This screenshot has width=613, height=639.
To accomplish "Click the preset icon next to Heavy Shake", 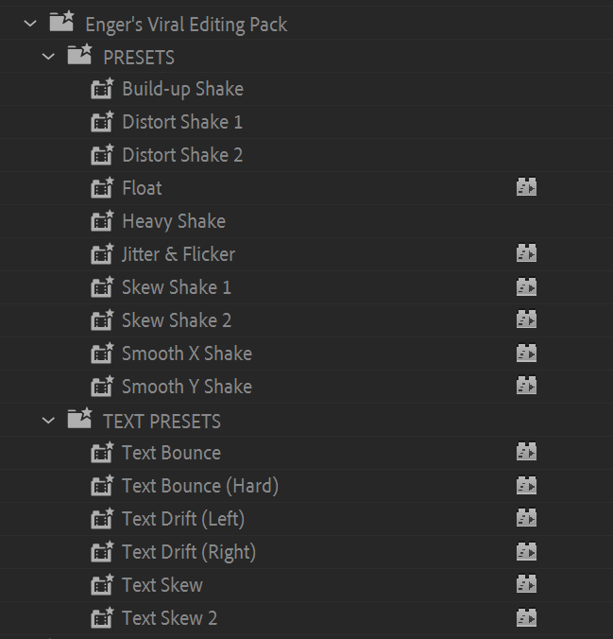I will point(101,222).
